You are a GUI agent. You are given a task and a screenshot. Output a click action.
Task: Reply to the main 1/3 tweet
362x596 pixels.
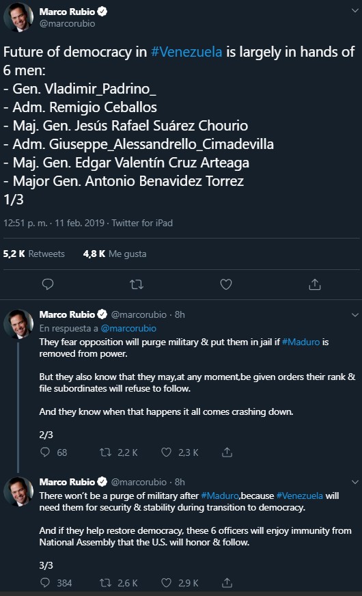pos(48,284)
